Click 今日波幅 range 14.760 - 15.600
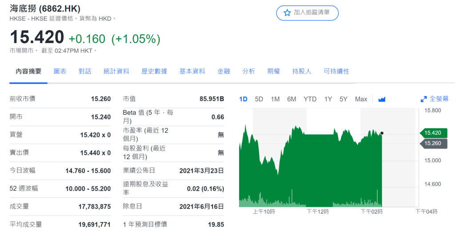 coord(88,171)
